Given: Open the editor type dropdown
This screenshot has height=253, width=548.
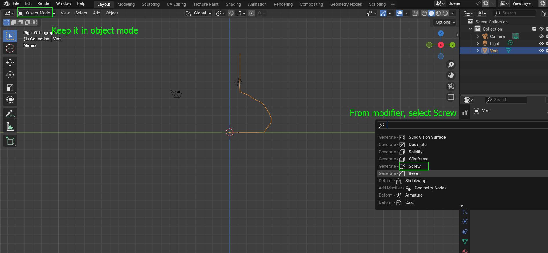Looking at the screenshot, I should (9, 13).
